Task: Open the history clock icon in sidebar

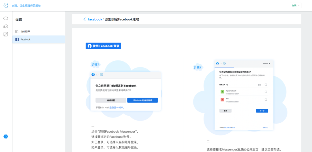Action: [x=6, y=26]
